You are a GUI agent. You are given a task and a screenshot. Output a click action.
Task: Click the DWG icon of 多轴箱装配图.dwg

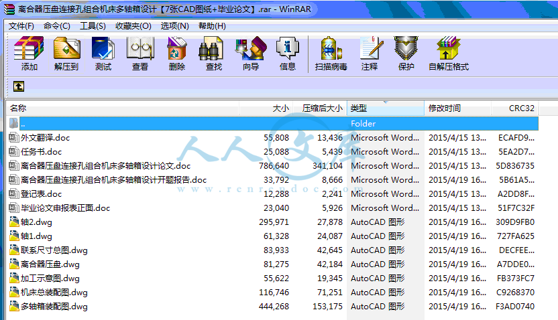coord(14,306)
